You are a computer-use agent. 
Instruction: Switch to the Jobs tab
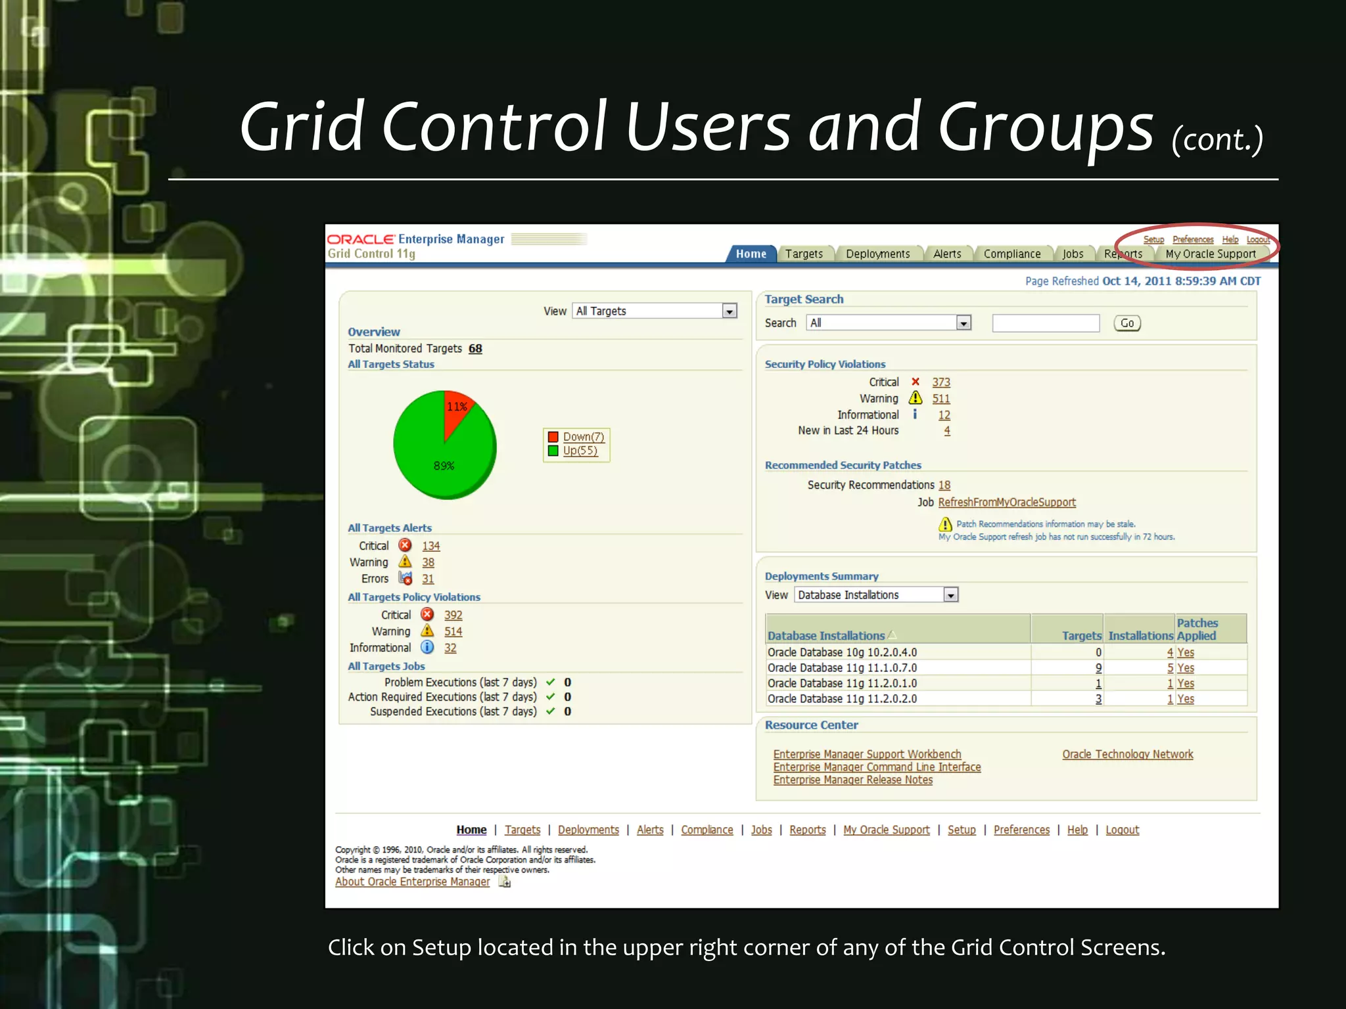1073,254
